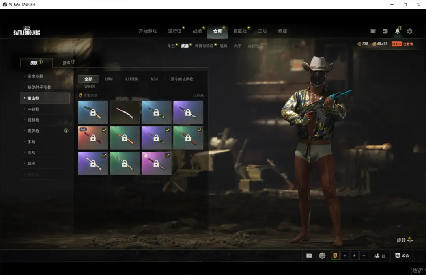The height and width of the screenshot is (275, 426).
Task: Select 冲锋枪 category
Action: (x=45, y=109)
